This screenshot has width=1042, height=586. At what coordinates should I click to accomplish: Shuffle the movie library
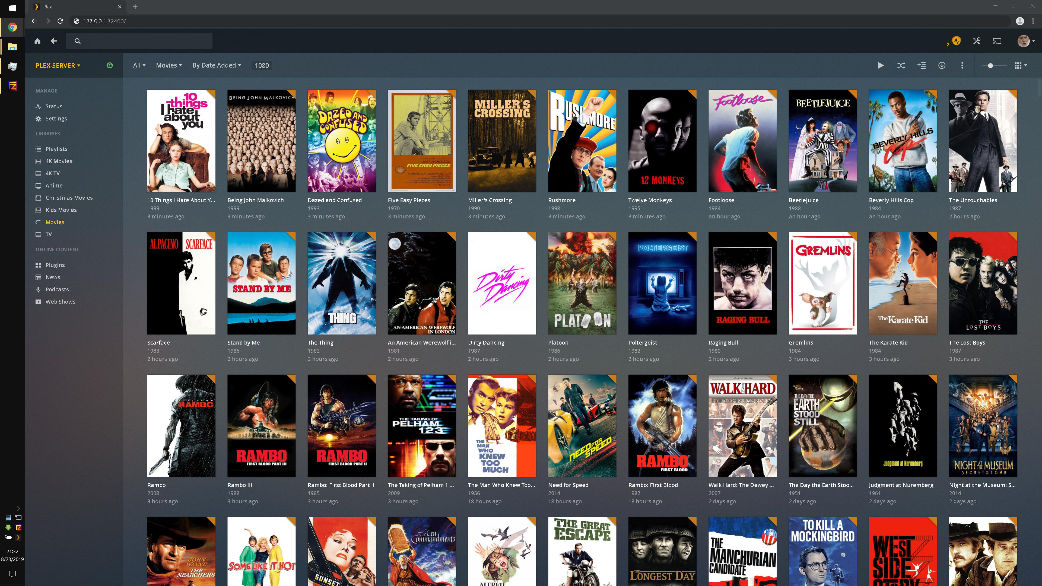pos(901,65)
